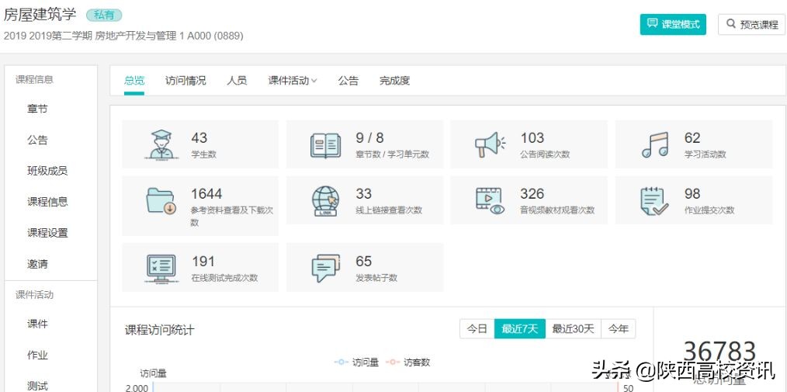Image resolution: width=787 pixels, height=392 pixels.
Task: Open 邀请 in the sidebar
Action: (37, 263)
